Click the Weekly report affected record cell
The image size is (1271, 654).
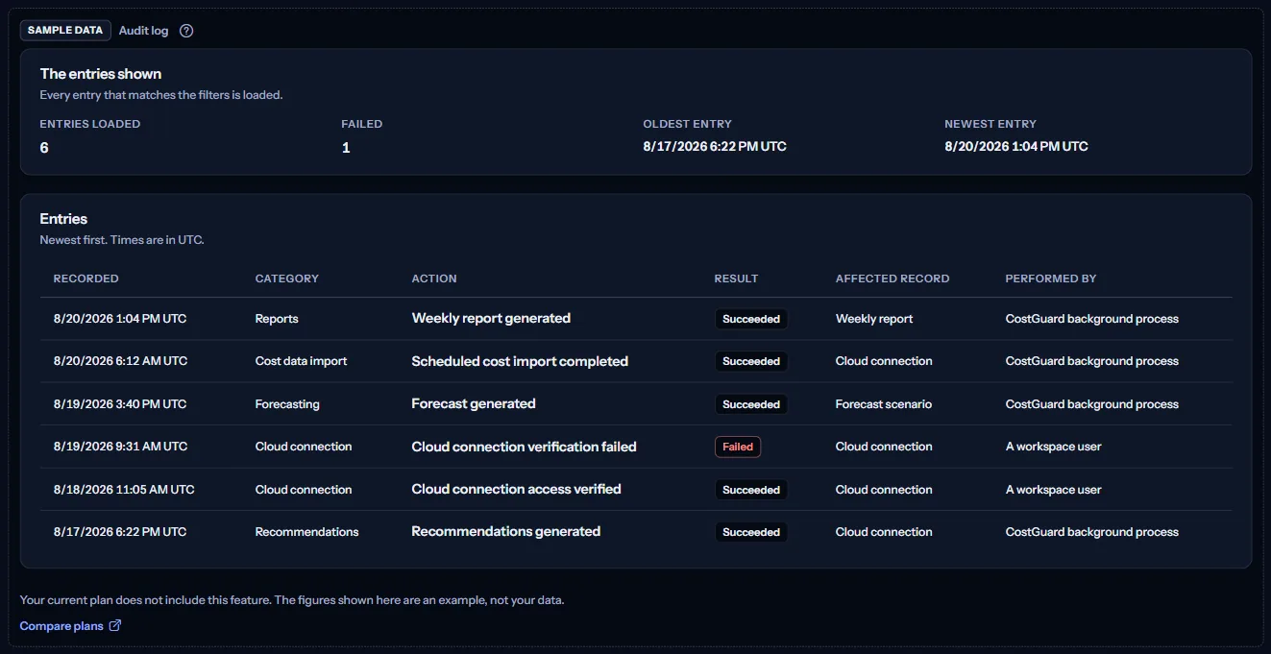pos(874,319)
